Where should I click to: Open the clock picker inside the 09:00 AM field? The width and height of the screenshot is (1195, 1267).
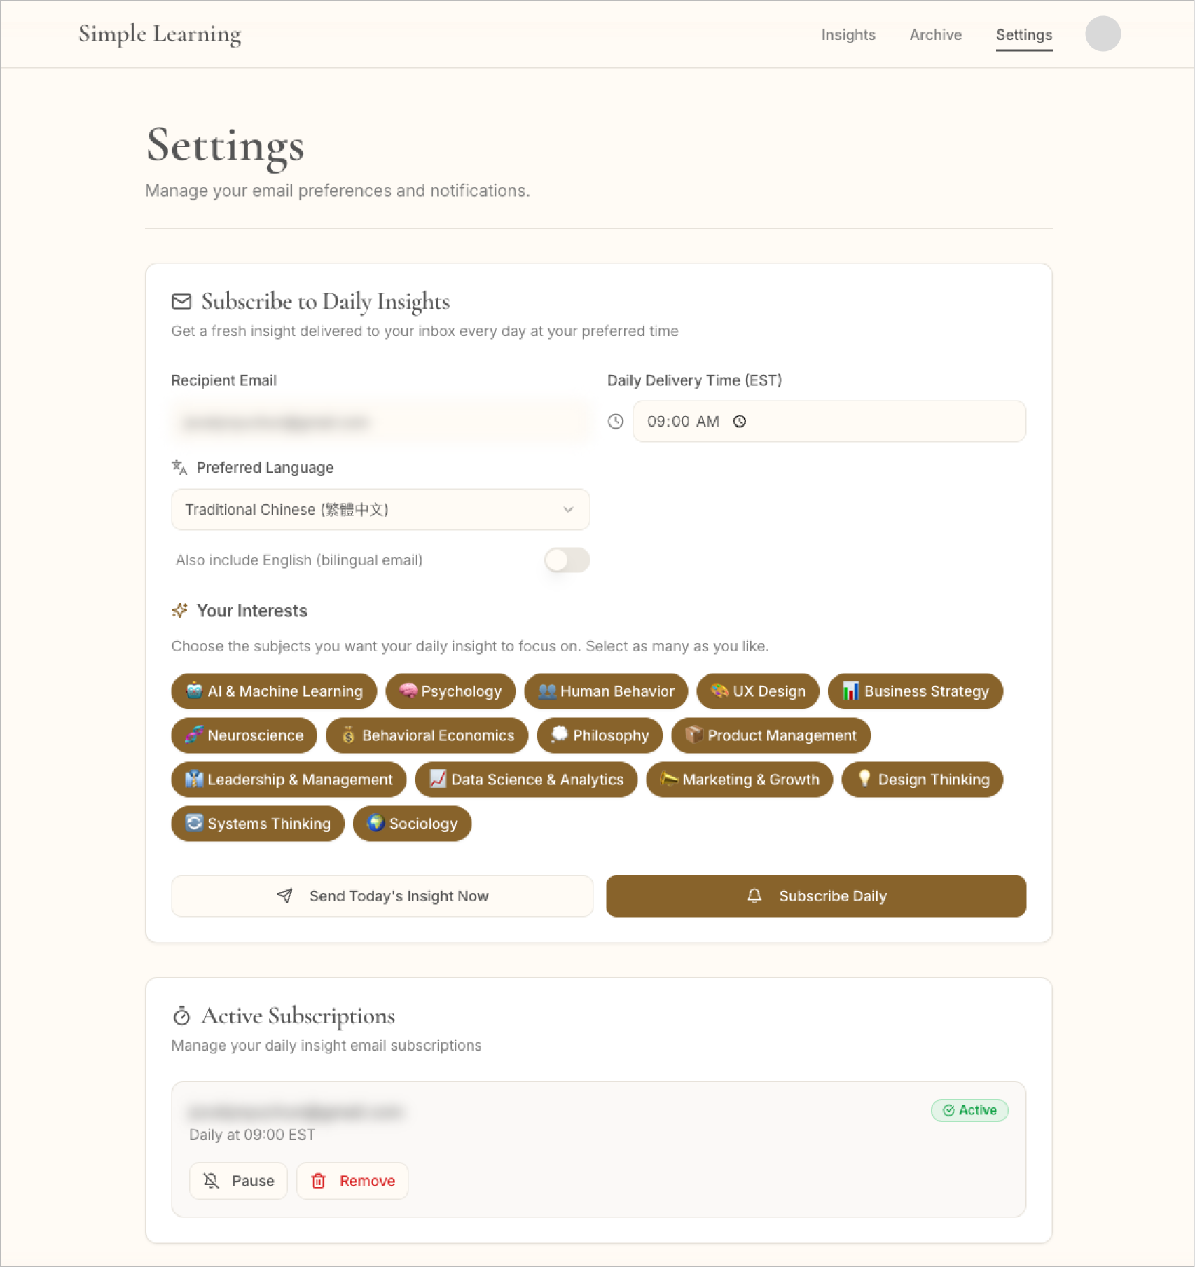740,422
